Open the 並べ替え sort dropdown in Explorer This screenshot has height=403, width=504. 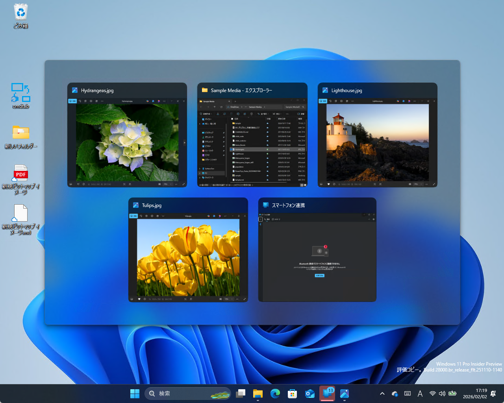[263, 114]
